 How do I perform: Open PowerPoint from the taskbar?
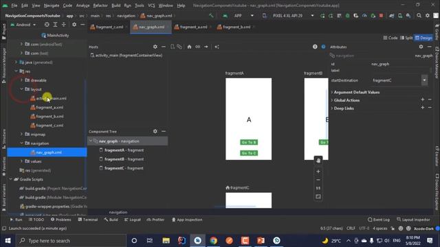(x=261, y=241)
